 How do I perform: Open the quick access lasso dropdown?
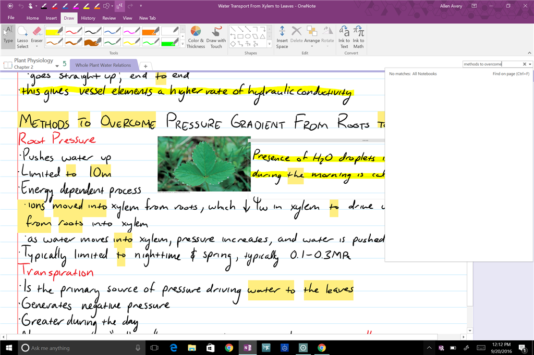113,6
